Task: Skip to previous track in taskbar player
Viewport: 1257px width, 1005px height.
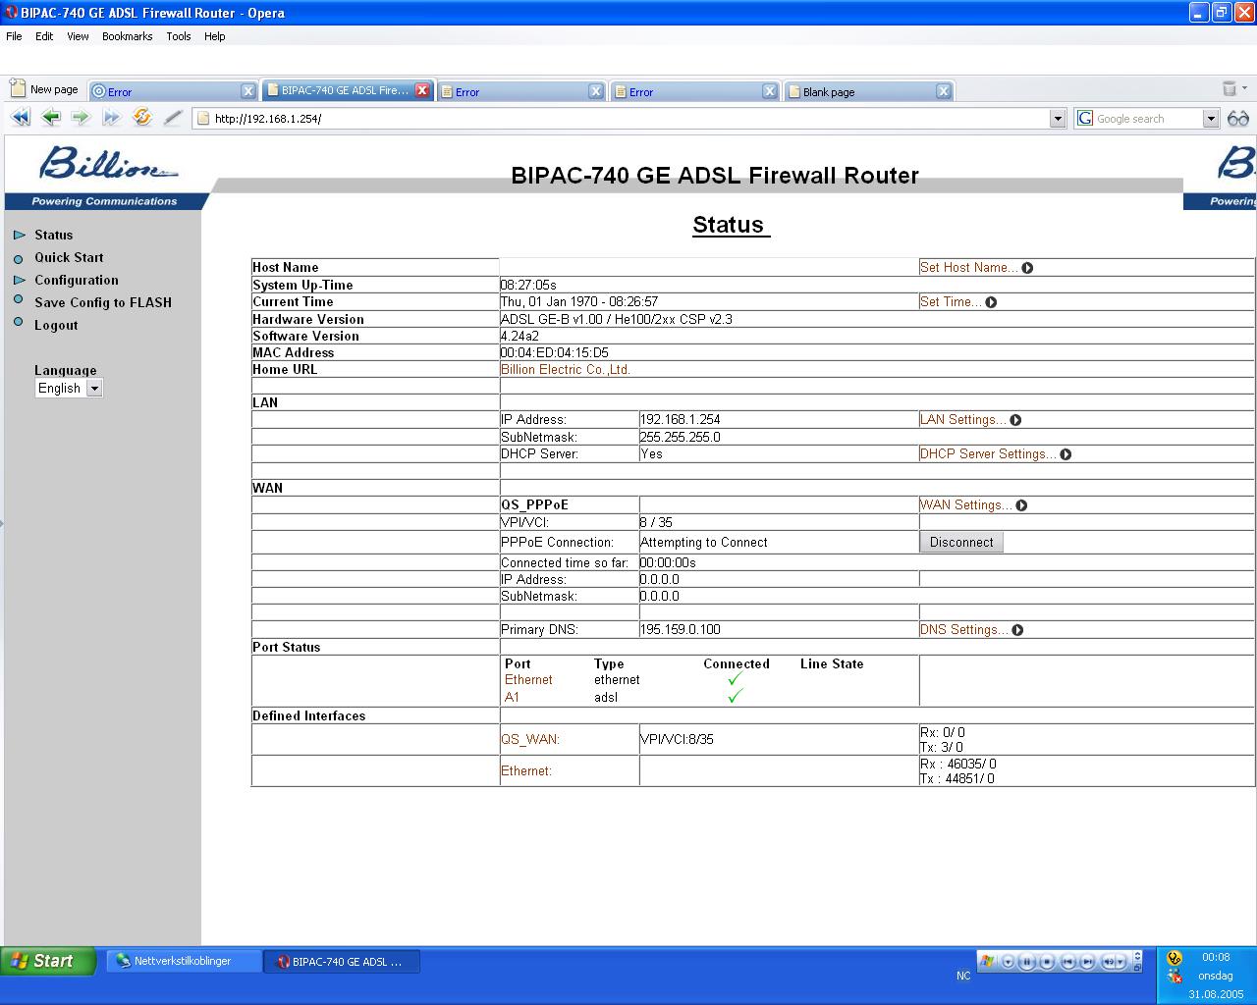Action: 1068,962
